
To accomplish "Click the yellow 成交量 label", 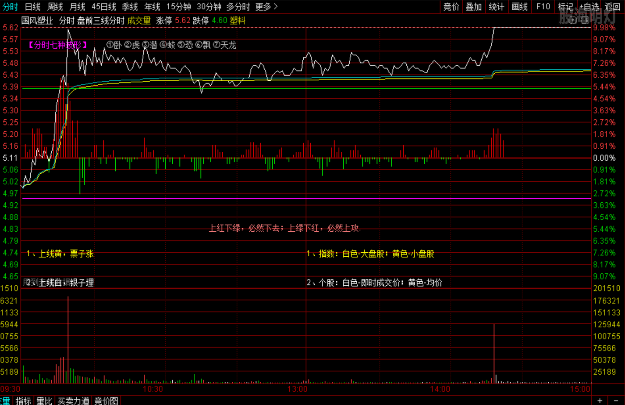I will (x=139, y=21).
